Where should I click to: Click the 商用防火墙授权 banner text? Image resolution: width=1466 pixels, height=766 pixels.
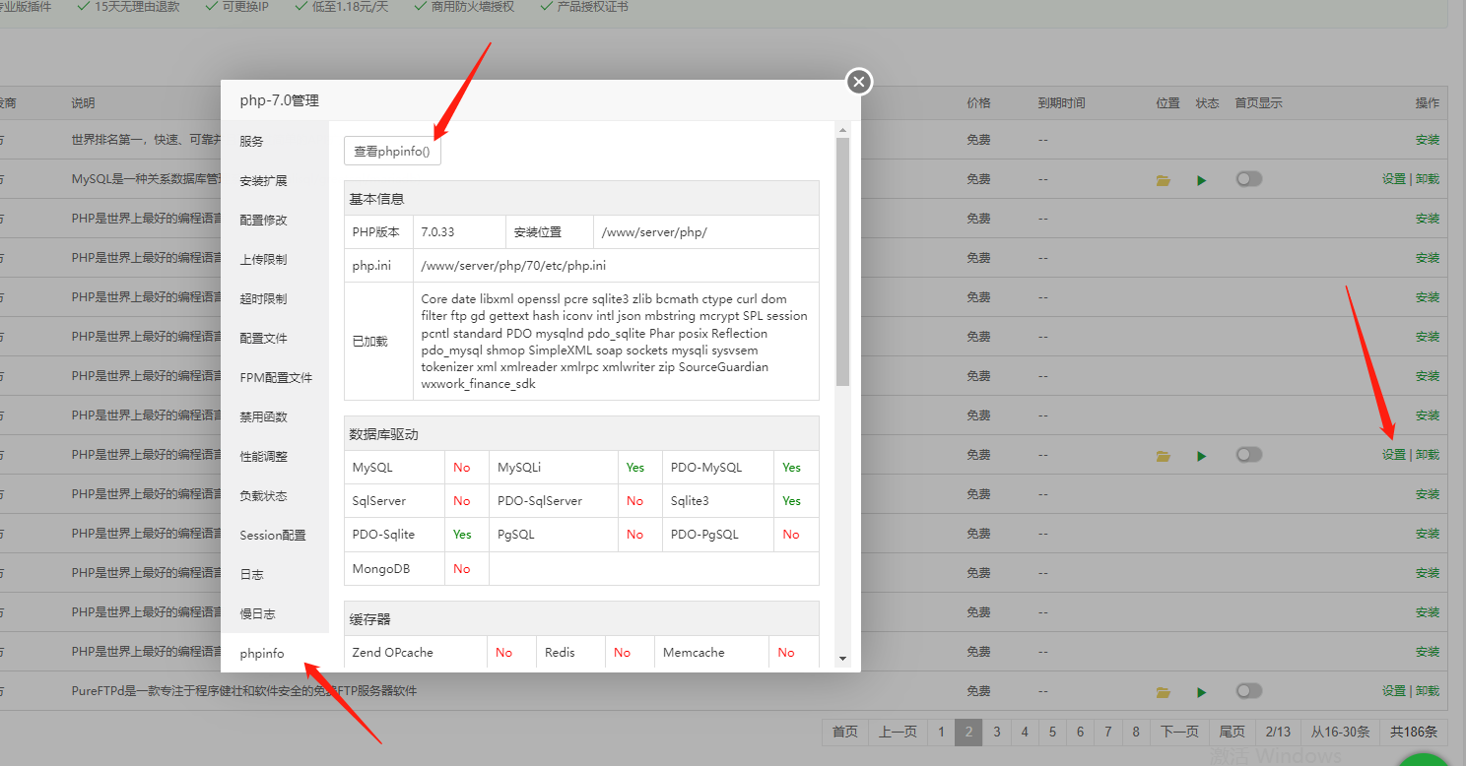(x=472, y=7)
